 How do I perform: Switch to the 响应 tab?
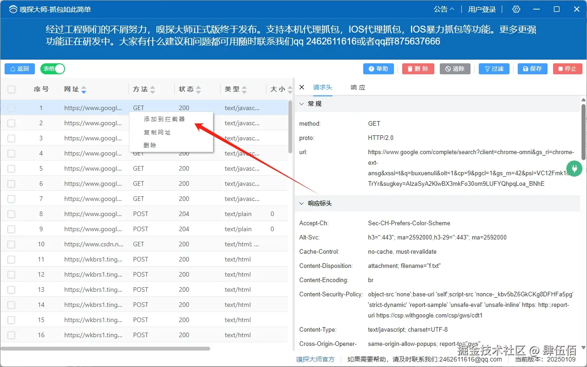(x=358, y=87)
